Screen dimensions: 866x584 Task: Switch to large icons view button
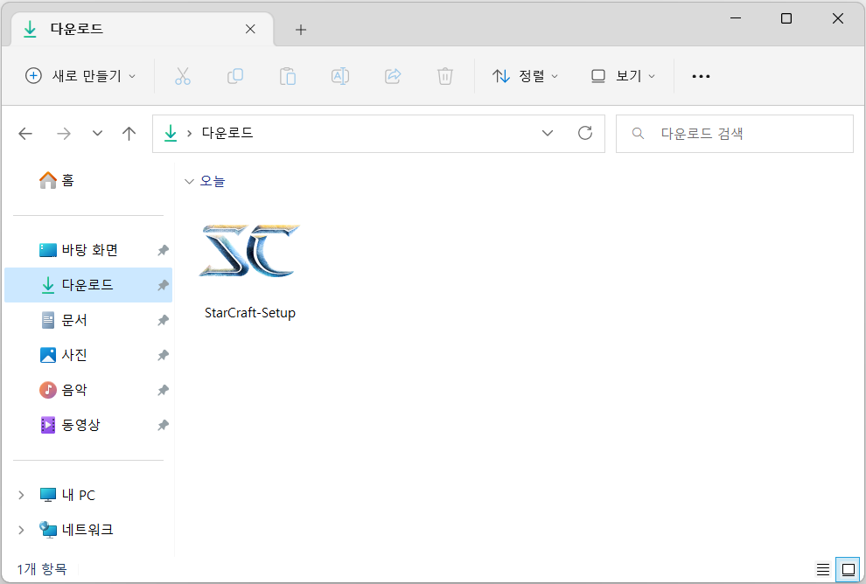coord(849,569)
